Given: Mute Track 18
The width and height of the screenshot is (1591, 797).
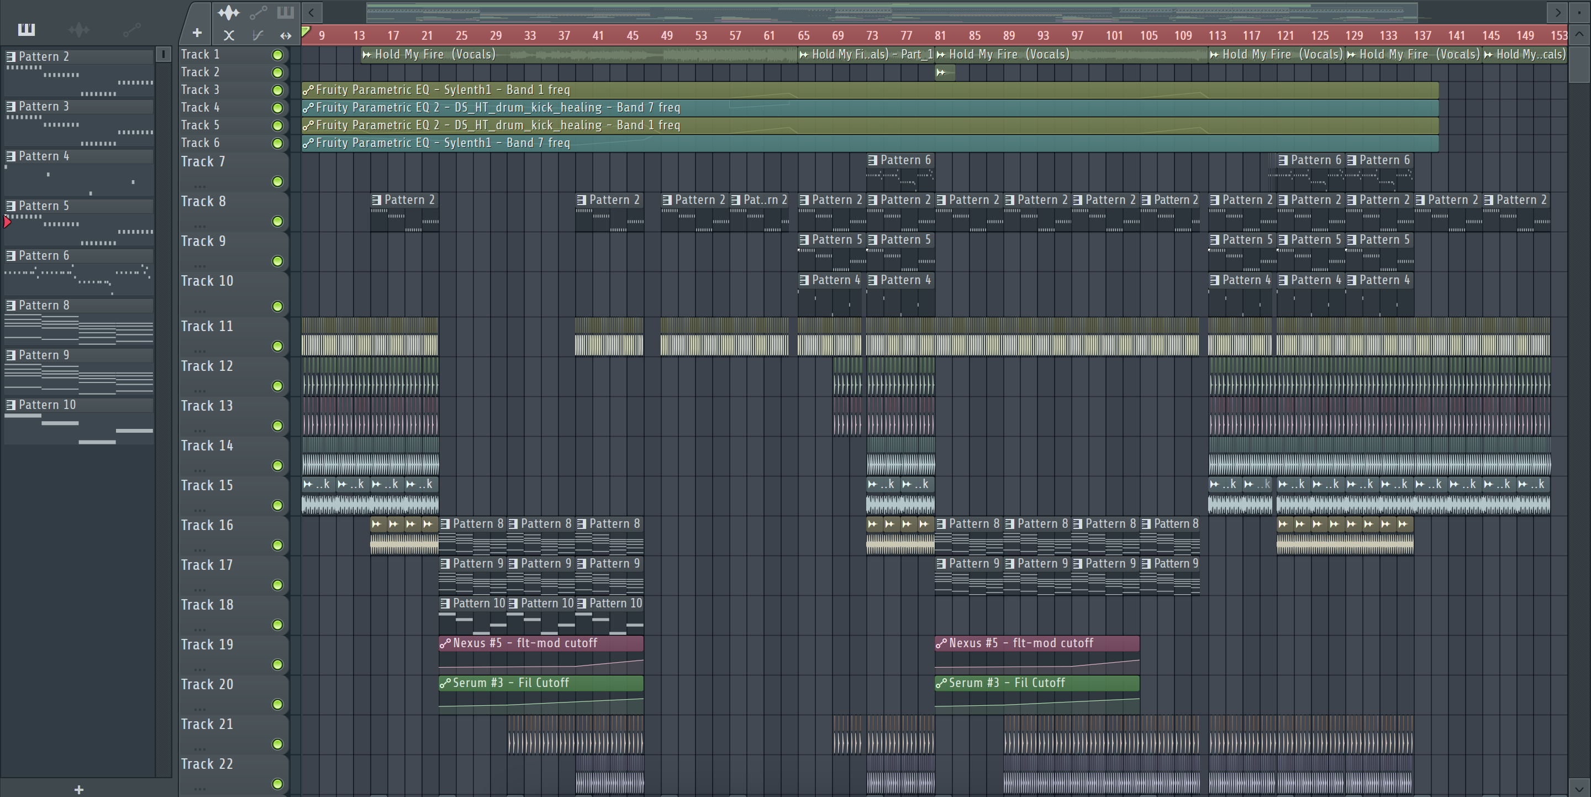Looking at the screenshot, I should click(x=278, y=625).
